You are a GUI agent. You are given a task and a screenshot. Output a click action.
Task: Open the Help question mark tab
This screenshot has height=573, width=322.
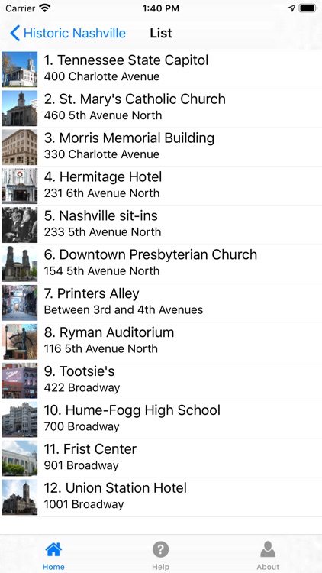click(161, 549)
